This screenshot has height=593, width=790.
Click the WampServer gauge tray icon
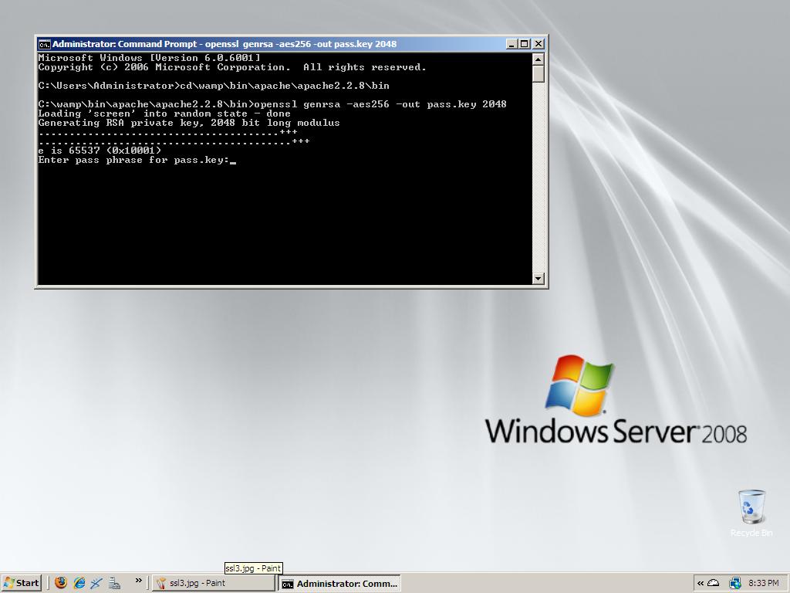click(714, 583)
